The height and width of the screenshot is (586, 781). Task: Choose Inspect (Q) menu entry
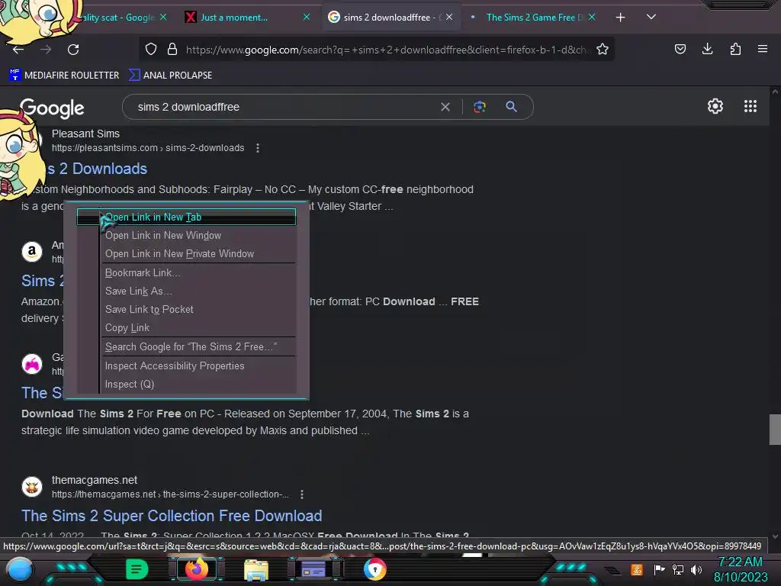point(186,385)
